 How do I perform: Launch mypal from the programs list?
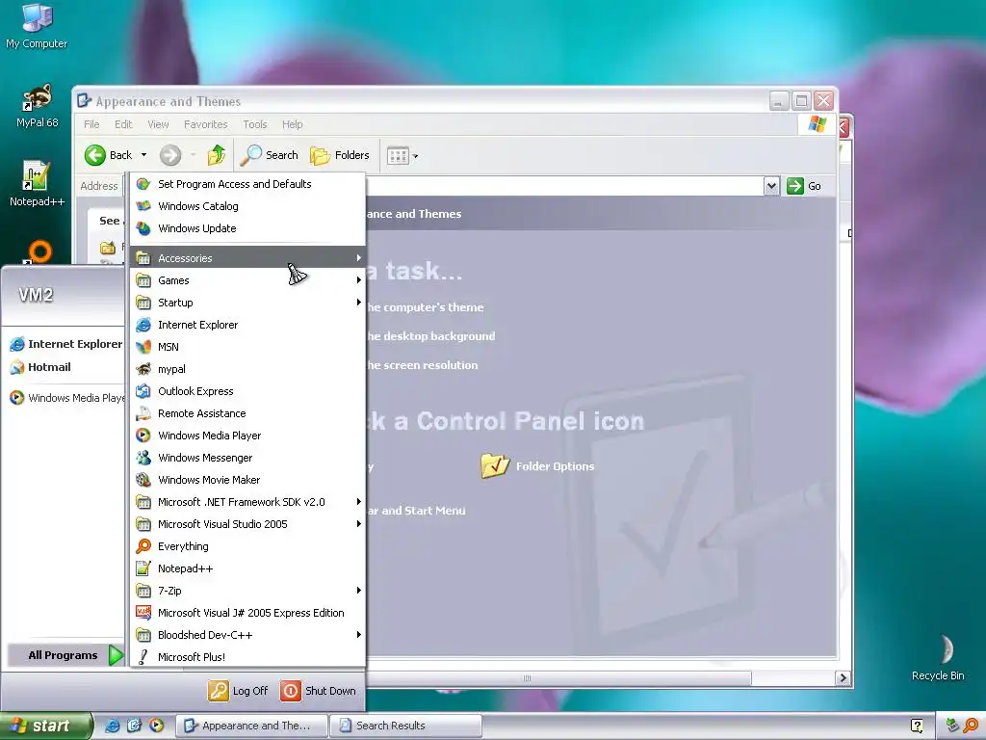(x=247, y=369)
